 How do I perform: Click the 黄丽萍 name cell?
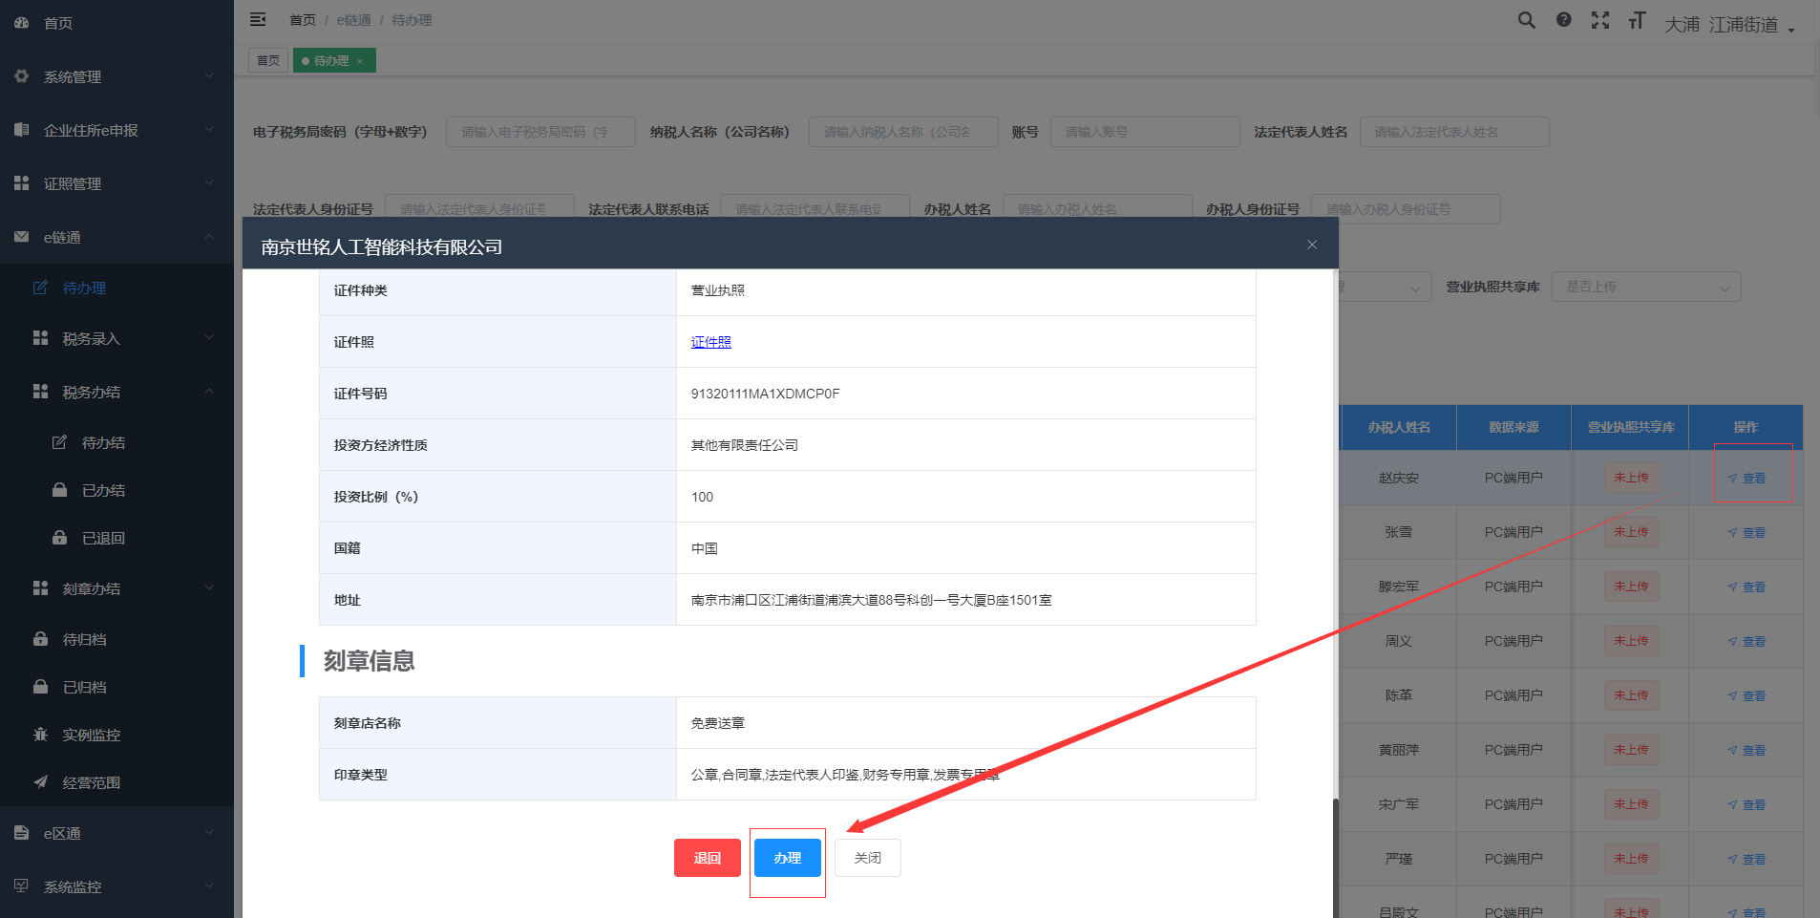click(1399, 750)
